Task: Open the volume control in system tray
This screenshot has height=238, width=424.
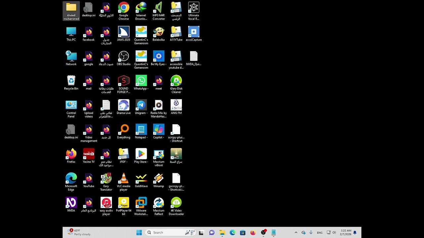Action: click(334, 232)
